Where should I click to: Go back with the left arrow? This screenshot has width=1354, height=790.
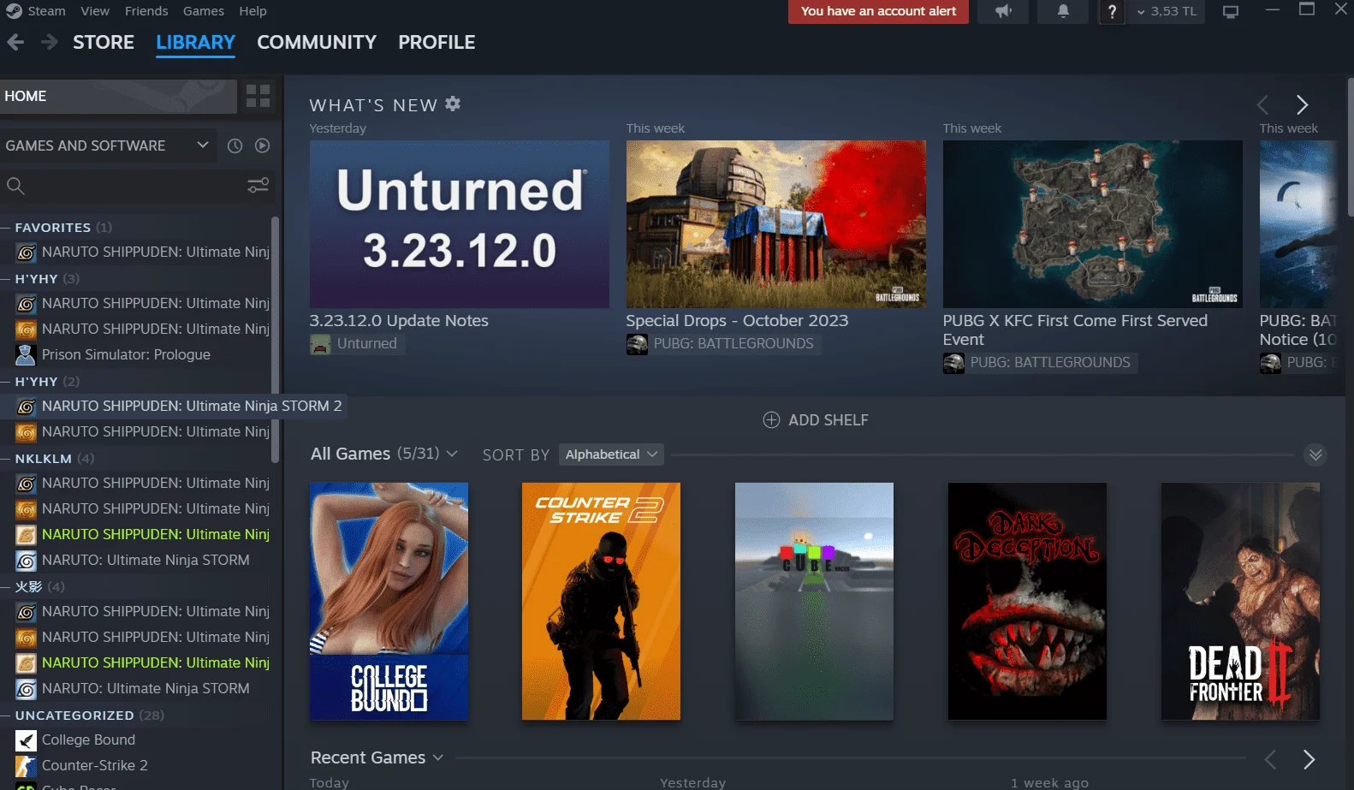(x=15, y=42)
